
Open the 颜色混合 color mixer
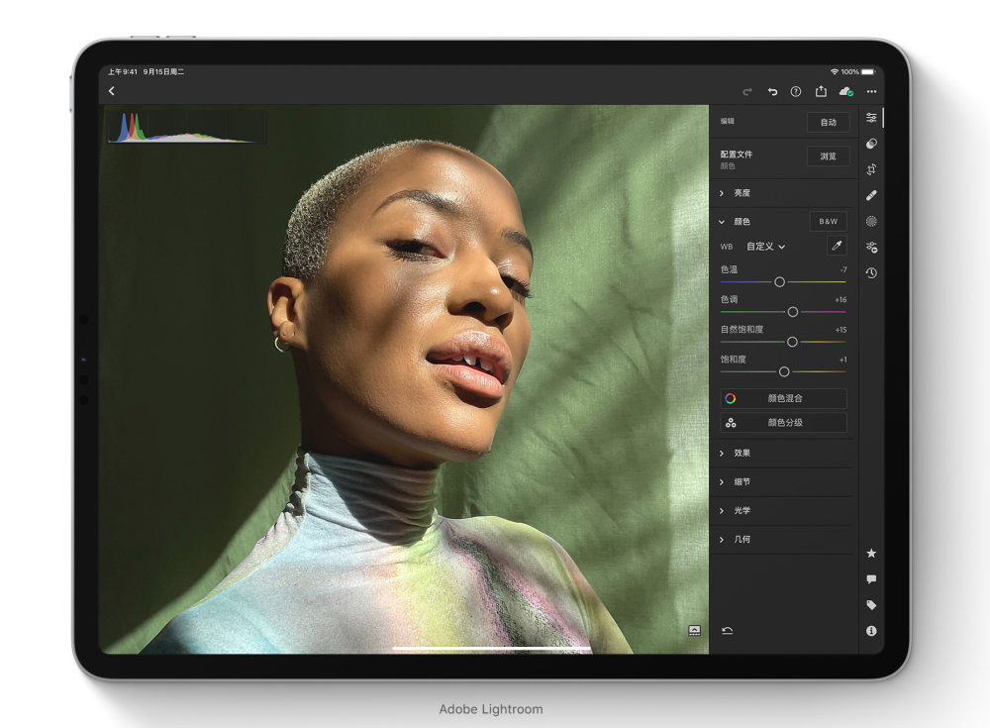point(783,398)
